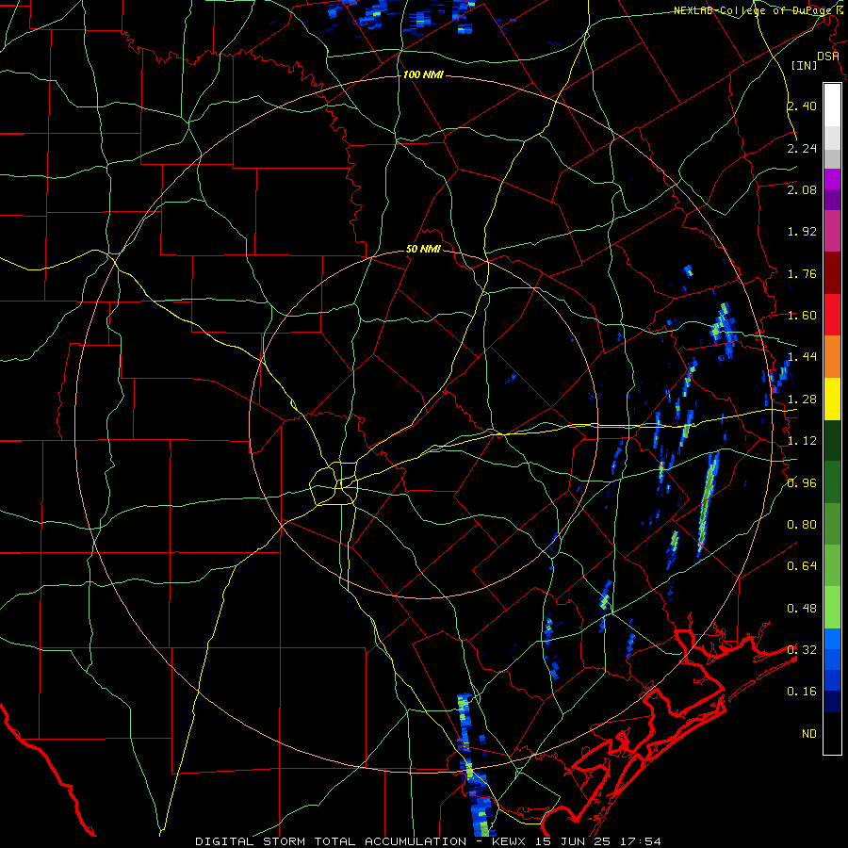The image size is (848, 848).
Task: Click the 0.16 scale value
Action: pos(802,692)
